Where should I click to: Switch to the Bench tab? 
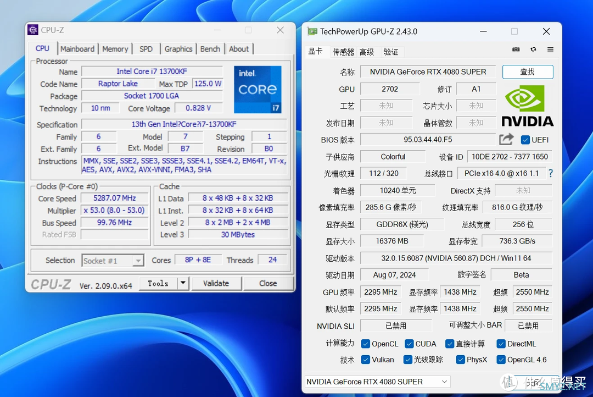pos(210,49)
